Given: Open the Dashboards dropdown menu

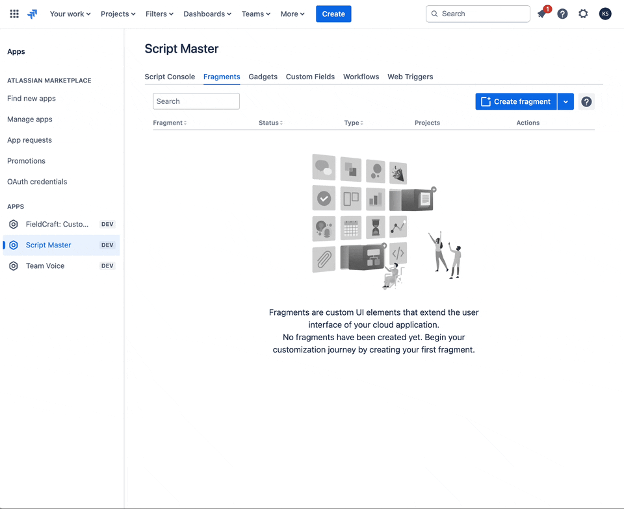Looking at the screenshot, I should (207, 14).
